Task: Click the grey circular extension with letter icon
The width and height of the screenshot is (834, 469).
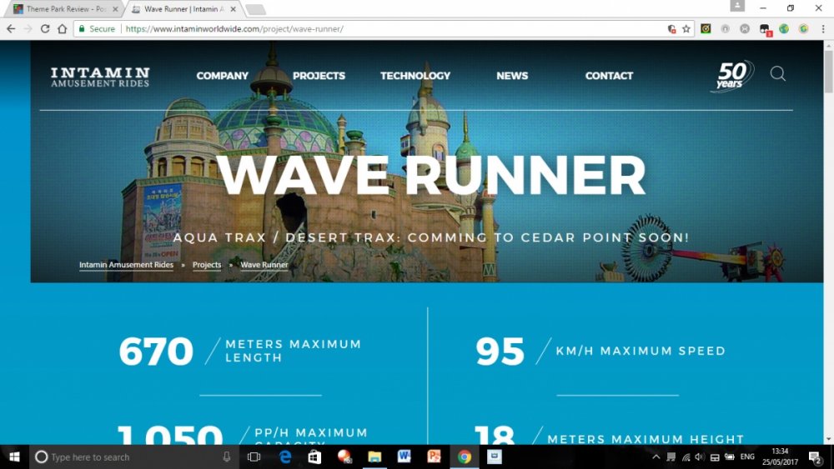Action: [725, 28]
